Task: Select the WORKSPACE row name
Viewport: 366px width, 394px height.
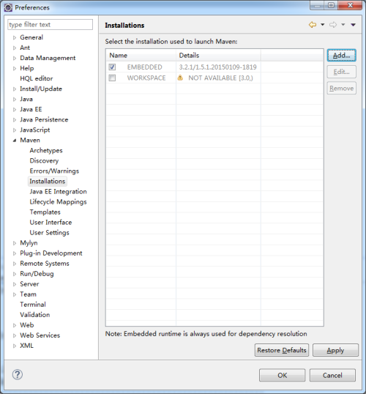Action: click(146, 78)
